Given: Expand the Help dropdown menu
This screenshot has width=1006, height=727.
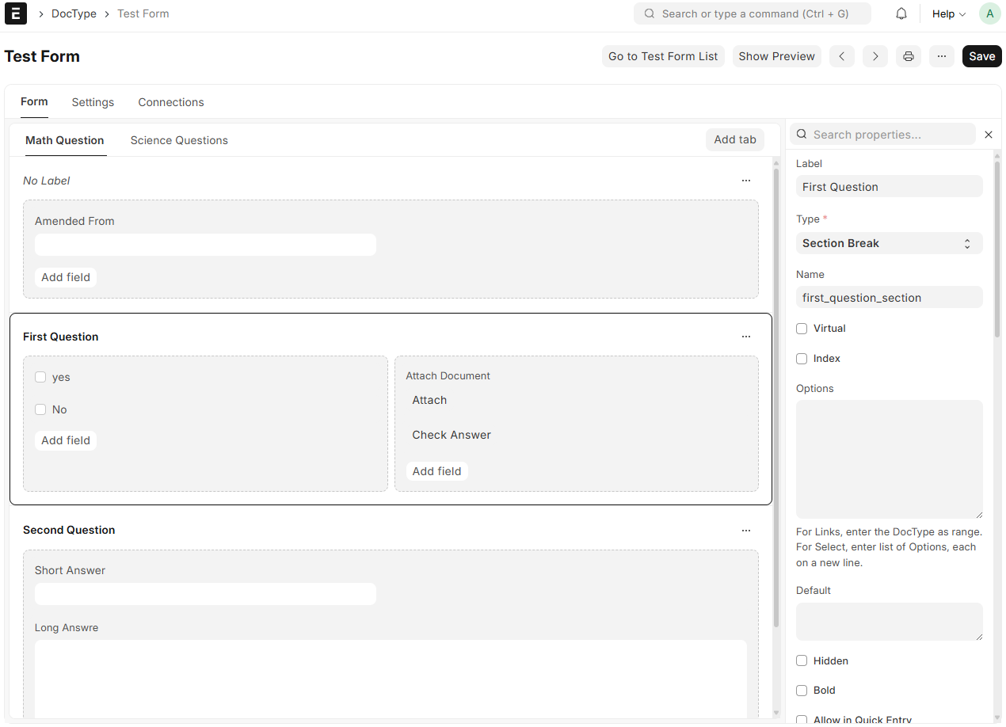Looking at the screenshot, I should (948, 13).
